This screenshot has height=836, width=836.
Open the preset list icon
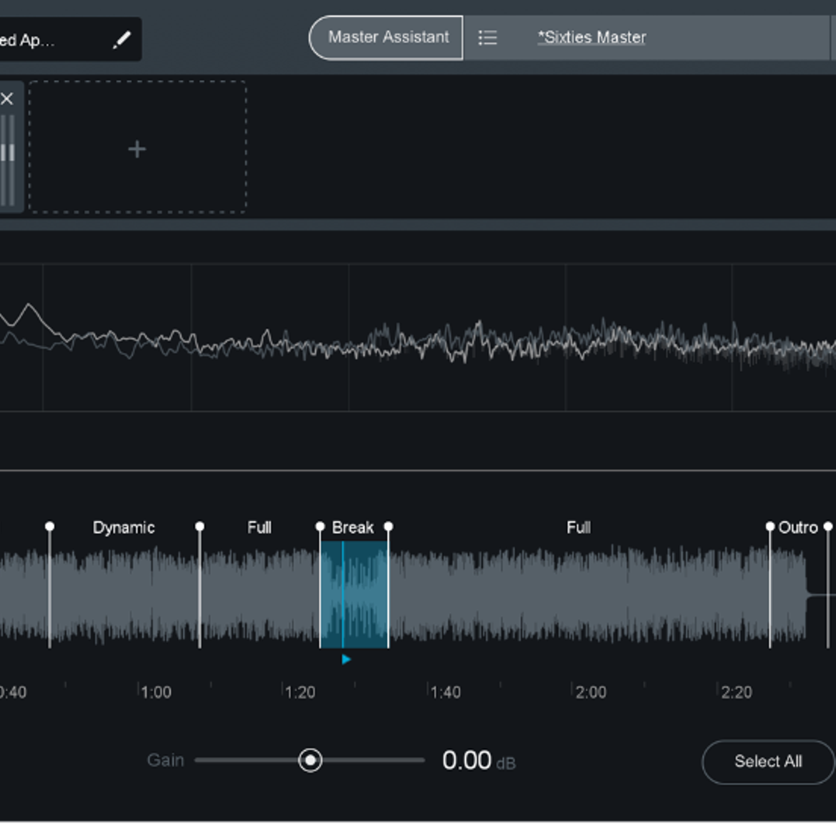coord(487,38)
